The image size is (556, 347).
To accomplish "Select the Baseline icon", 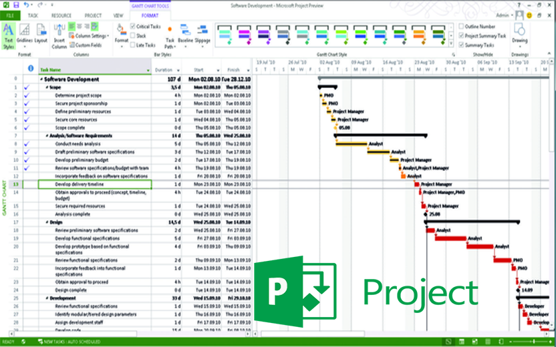I will point(185,34).
